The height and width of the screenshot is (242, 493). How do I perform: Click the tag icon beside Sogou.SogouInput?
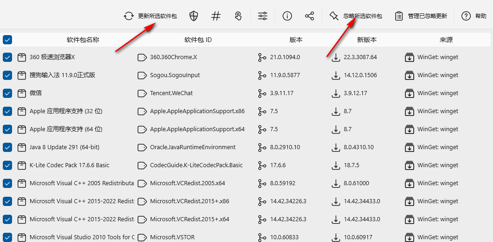142,75
